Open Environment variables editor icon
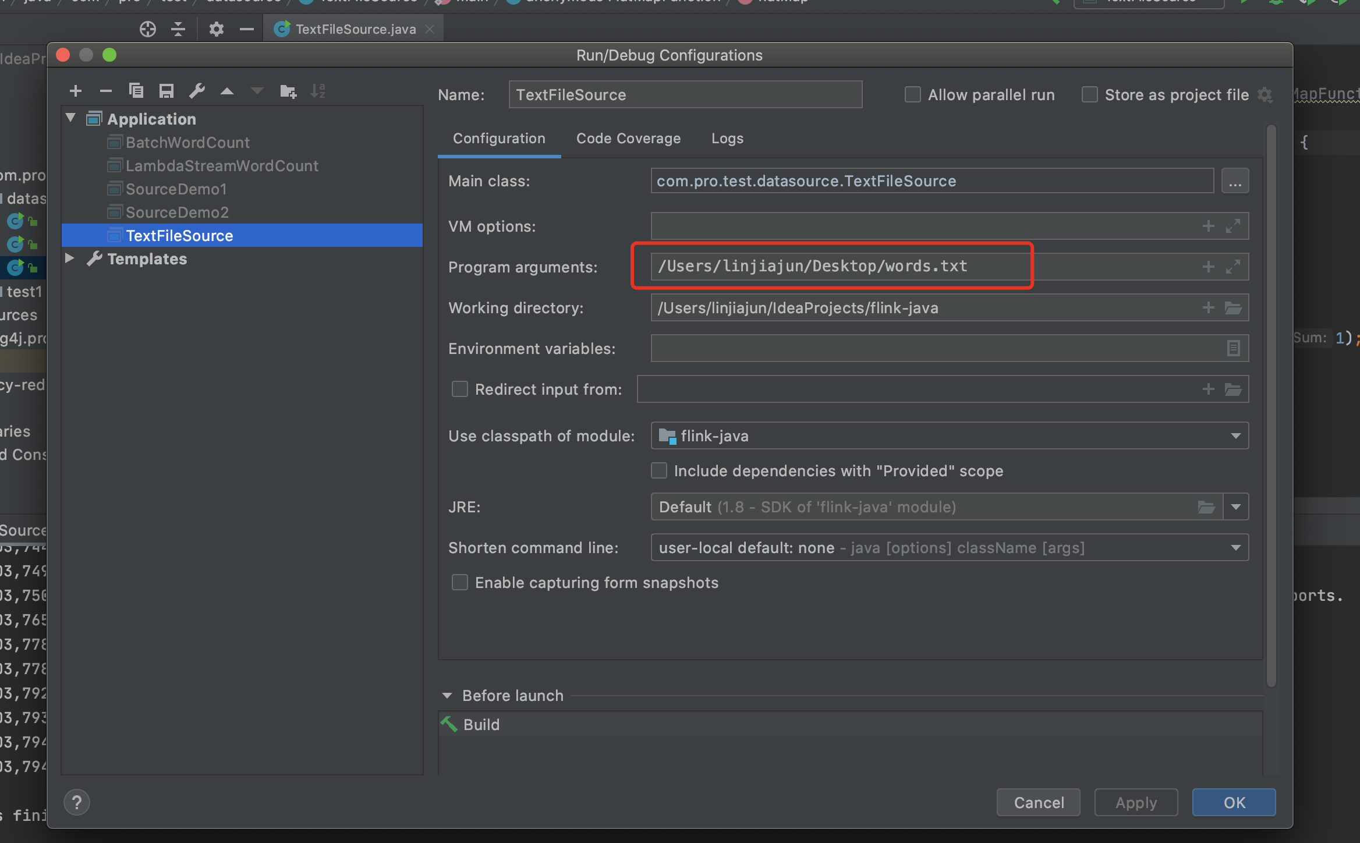 coord(1232,348)
